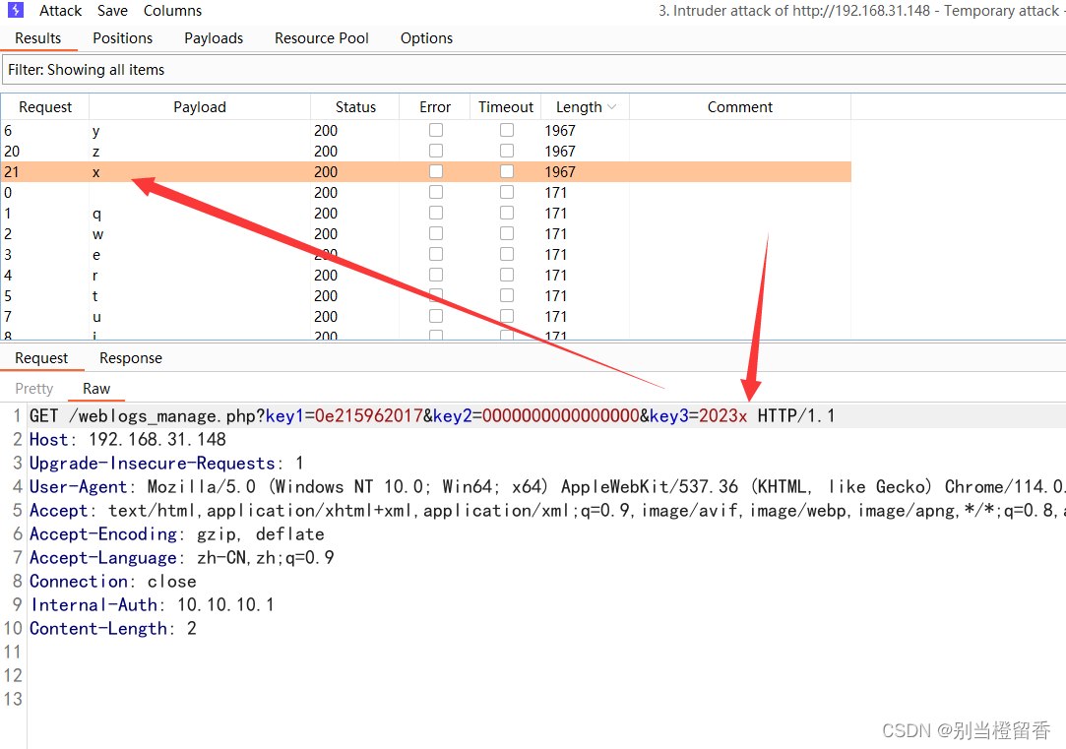Click the User-Agent header line
1066x749 pixels.
[x=547, y=486]
